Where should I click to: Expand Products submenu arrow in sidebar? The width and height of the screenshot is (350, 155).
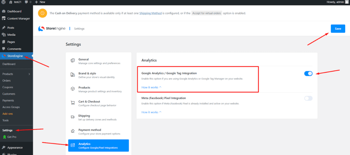[29, 74]
